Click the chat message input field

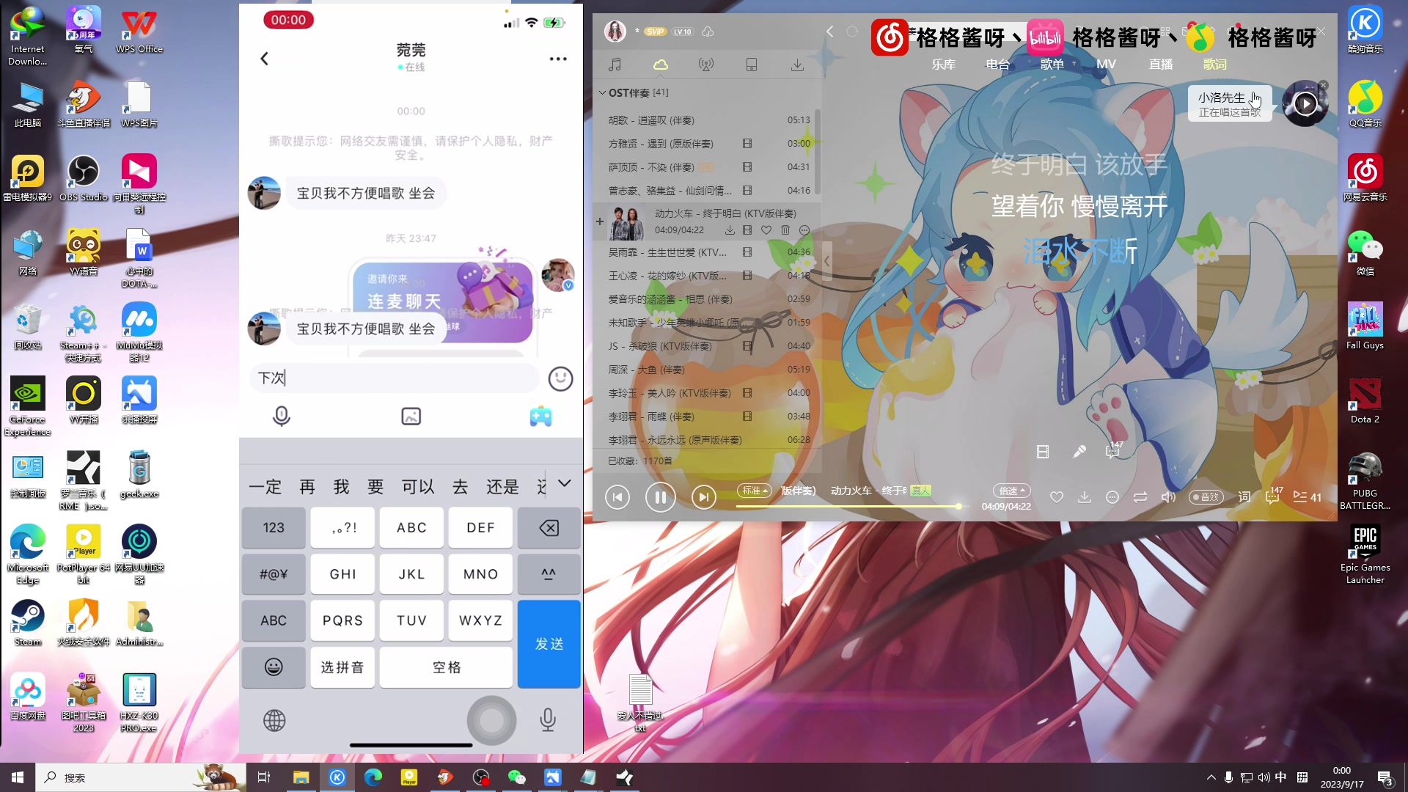click(x=394, y=378)
